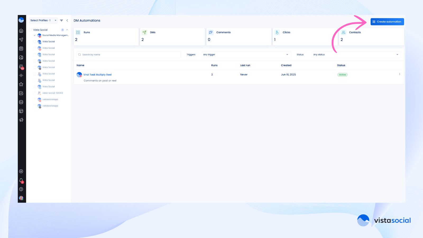
Task: Click the Clicks card pointer icon
Action: pos(277,32)
